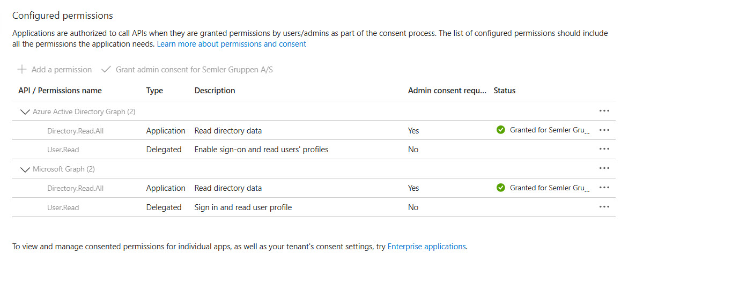Click the API / Permissions name column header
The image size is (754, 290).
[60, 91]
